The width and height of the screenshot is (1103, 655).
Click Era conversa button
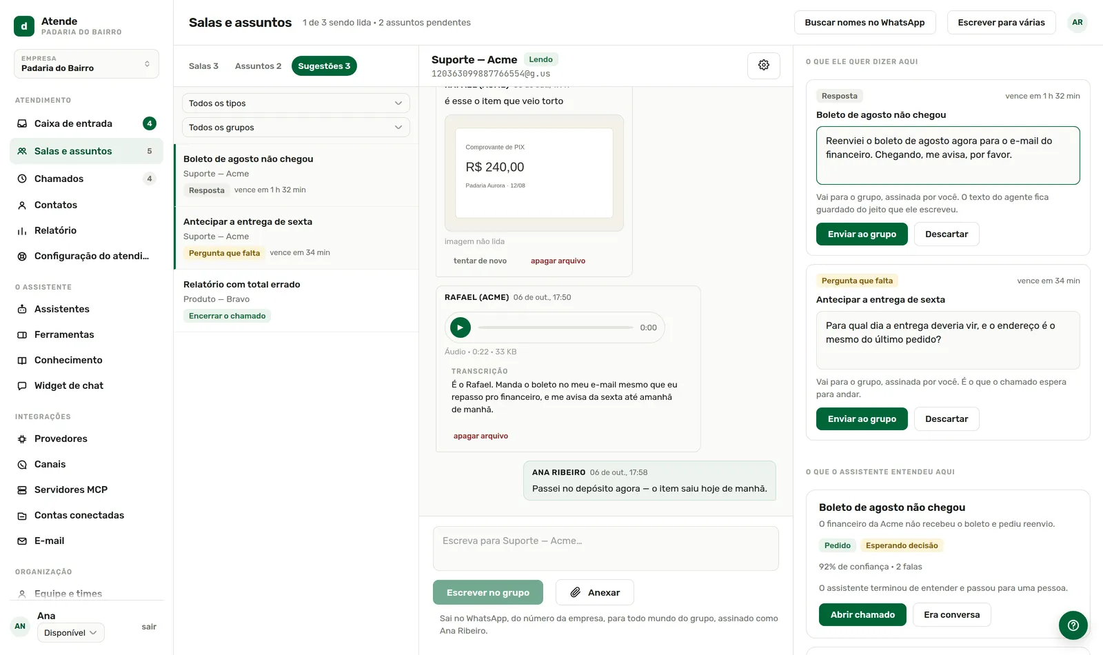pyautogui.click(x=951, y=615)
